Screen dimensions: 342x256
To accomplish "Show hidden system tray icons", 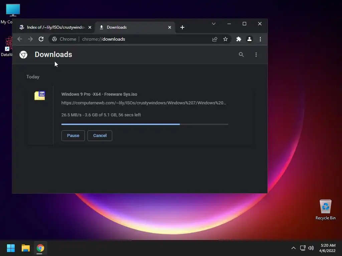I will (294, 248).
